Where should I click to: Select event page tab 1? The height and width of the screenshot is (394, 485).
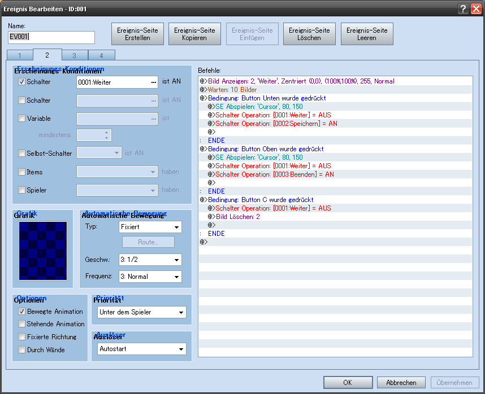[20, 55]
